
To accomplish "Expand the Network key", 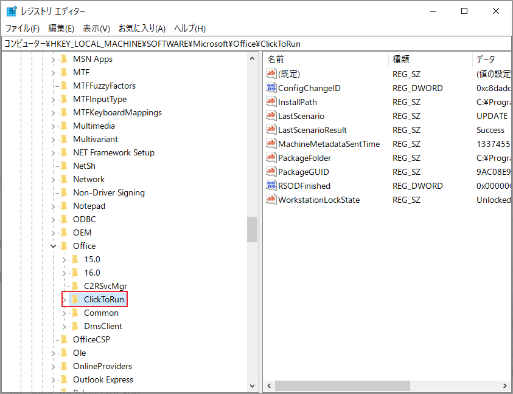I will coord(54,180).
